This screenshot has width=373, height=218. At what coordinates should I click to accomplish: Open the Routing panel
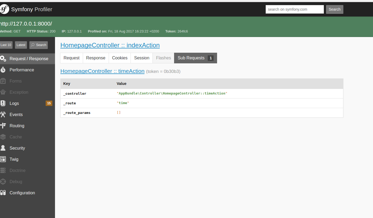click(28, 126)
